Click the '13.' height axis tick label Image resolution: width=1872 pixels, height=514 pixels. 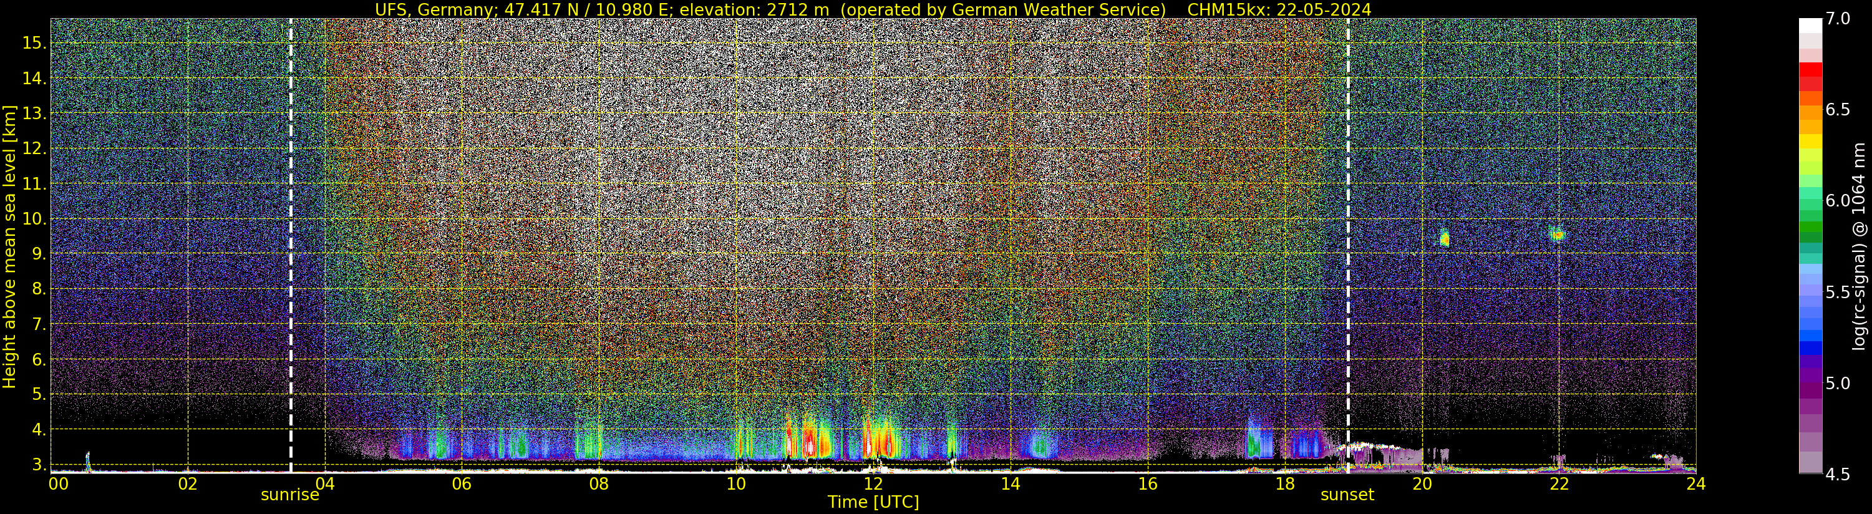tap(34, 114)
